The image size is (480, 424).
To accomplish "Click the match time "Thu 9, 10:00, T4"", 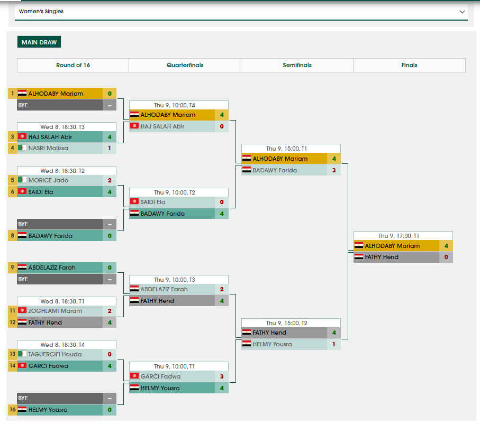I will (175, 105).
